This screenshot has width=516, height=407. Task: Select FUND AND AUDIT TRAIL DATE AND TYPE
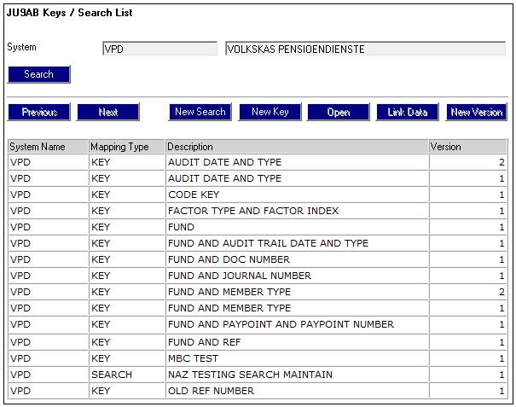[x=258, y=243]
